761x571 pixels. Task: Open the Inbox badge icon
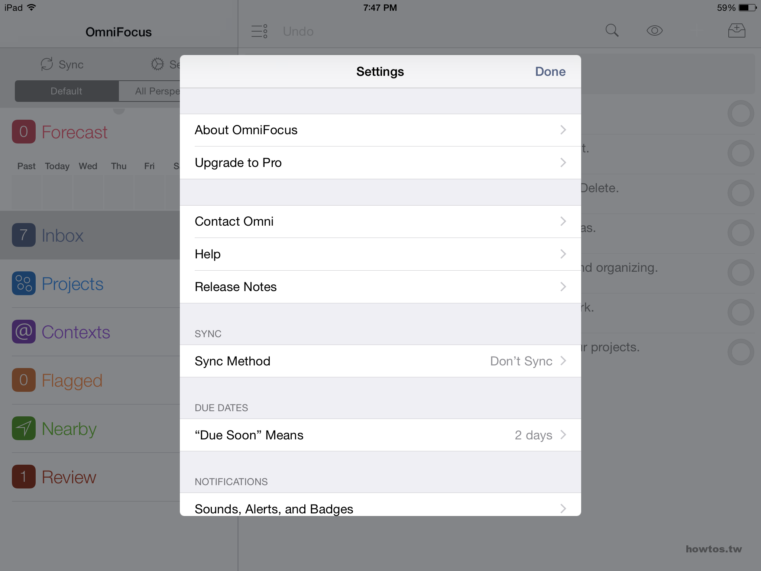[x=24, y=235]
